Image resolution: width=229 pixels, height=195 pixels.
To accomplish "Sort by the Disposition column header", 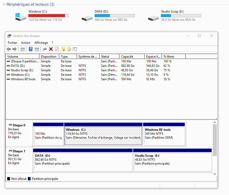I will [49, 56].
